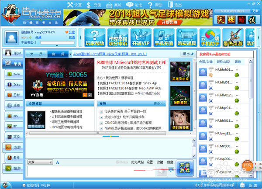The height and width of the screenshot is (189, 262).
Task: Open 云端手机助手 tile
Action: [x=210, y=38]
